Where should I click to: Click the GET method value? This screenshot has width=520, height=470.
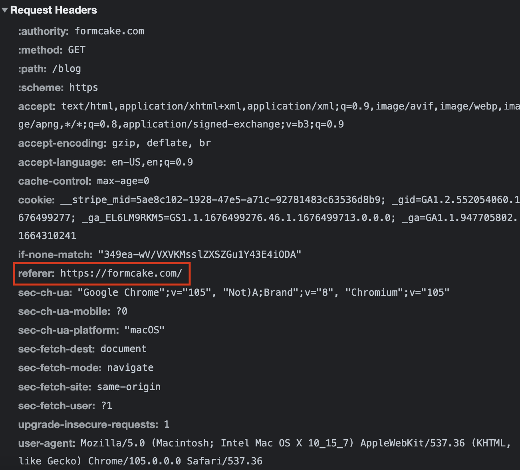(x=77, y=50)
